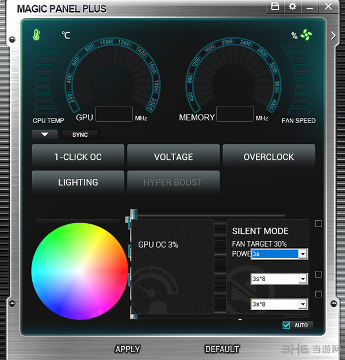Click the FAN SPEED label
The image size is (345, 360).
pos(298,121)
